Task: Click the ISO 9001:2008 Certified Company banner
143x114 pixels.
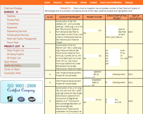Action: 22,92
